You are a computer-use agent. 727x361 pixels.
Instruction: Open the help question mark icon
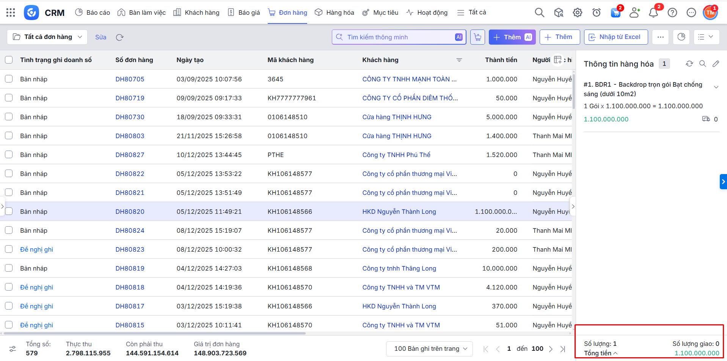(x=672, y=12)
